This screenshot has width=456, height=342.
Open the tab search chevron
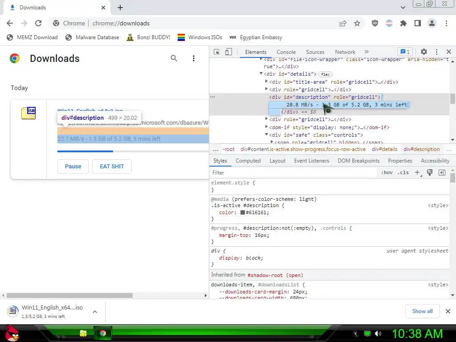coord(403,8)
